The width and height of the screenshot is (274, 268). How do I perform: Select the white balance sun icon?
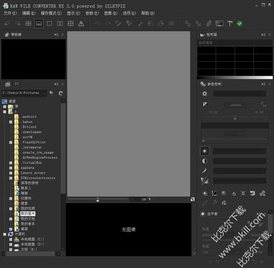click(205, 151)
